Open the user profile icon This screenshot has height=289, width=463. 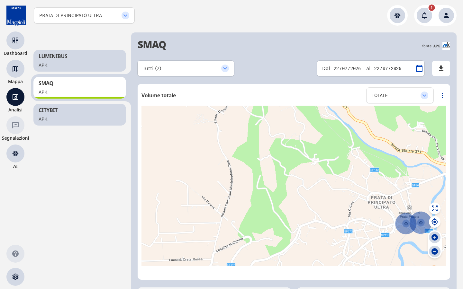pos(446,15)
